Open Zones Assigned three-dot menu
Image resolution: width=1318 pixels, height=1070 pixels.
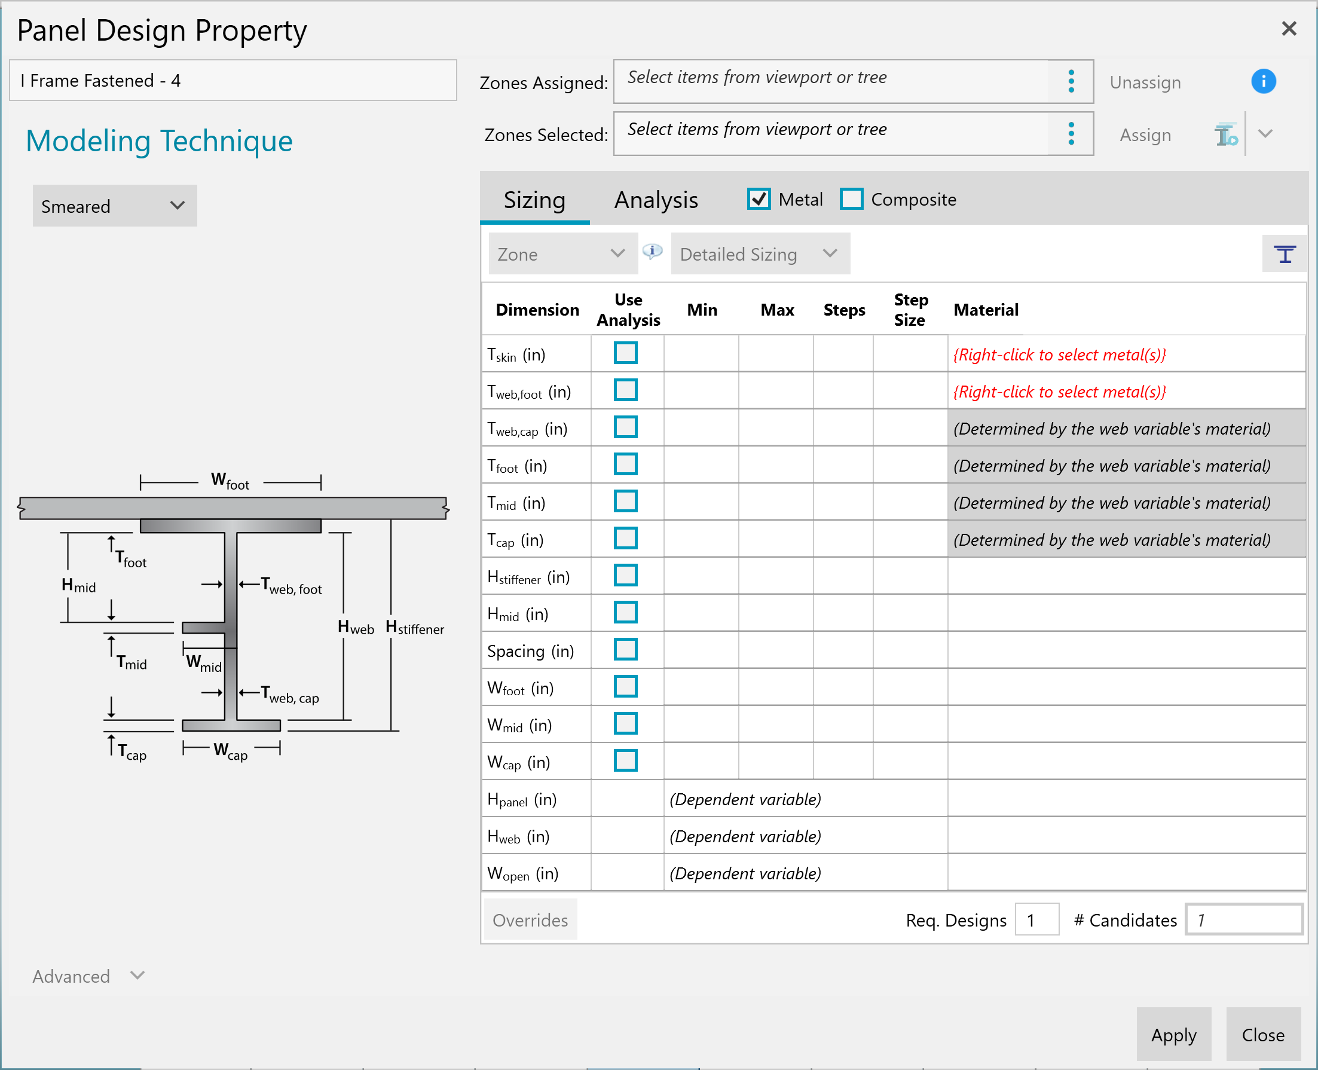click(x=1071, y=81)
